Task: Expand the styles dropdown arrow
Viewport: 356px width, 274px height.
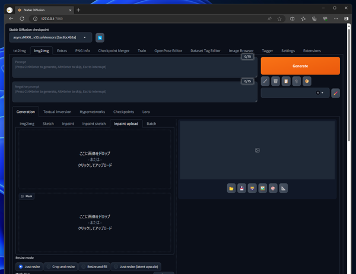Action: [x=322, y=93]
